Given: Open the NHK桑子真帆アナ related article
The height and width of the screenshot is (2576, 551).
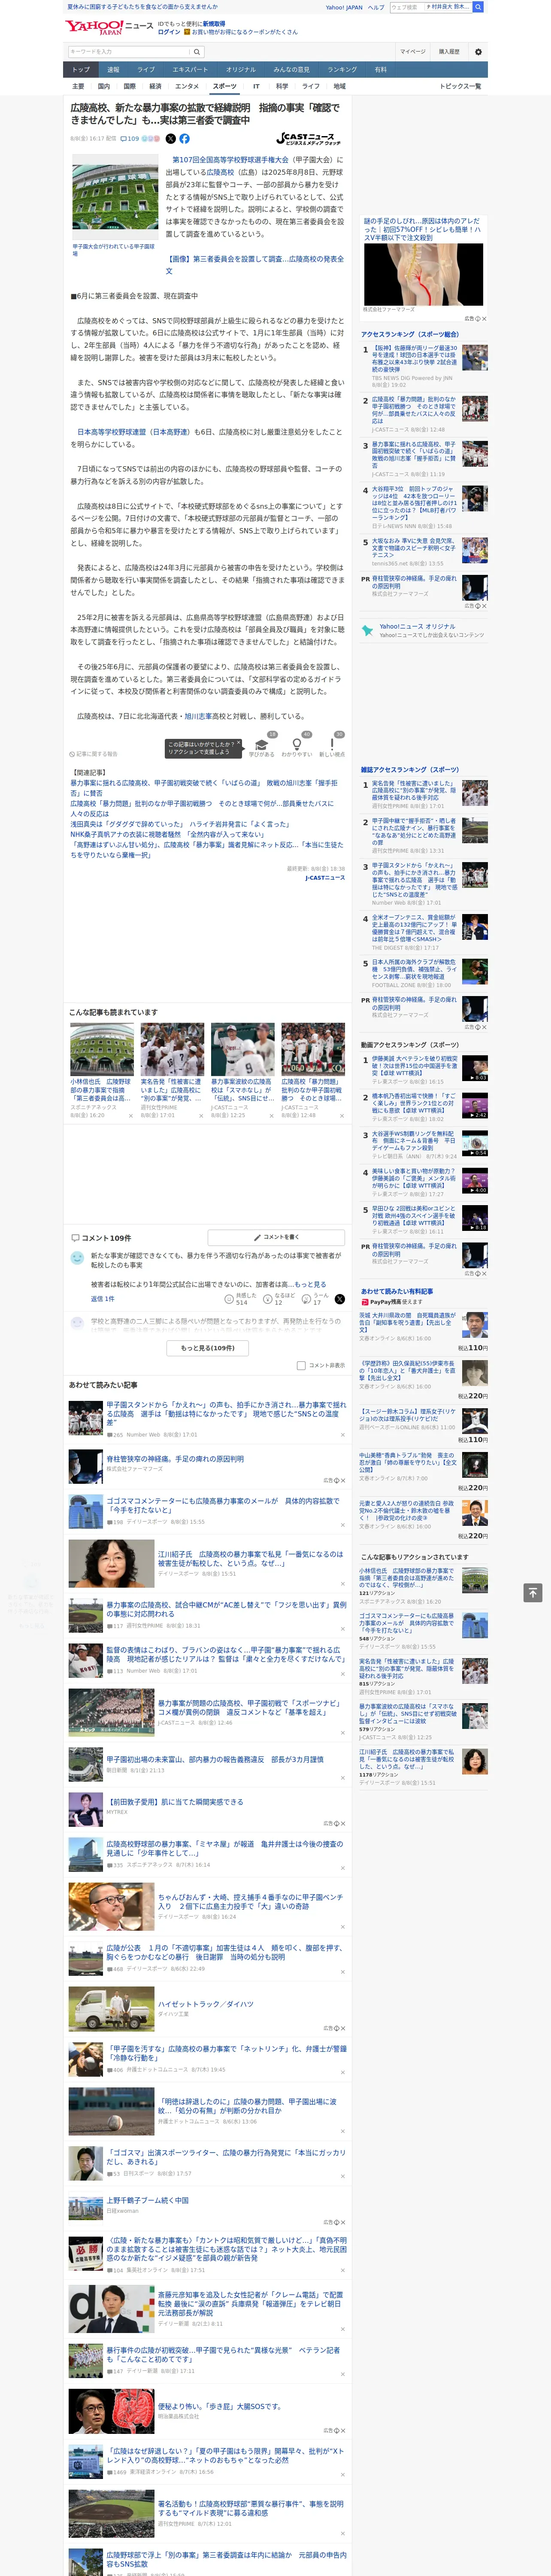Looking at the screenshot, I should [167, 834].
